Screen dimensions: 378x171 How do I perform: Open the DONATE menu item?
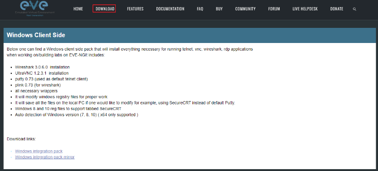coord(337,9)
